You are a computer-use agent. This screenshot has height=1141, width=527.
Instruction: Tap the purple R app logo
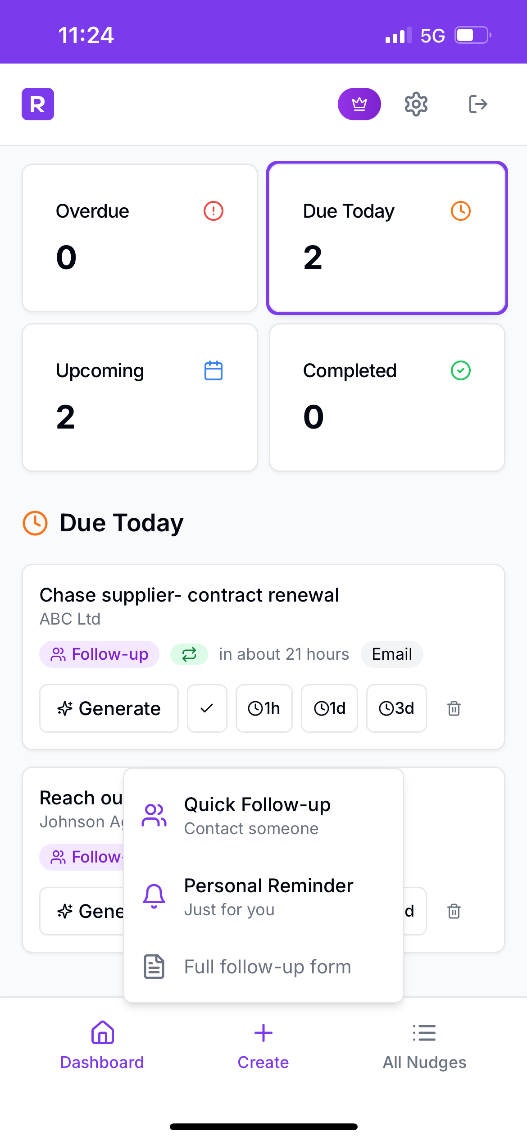click(x=38, y=104)
